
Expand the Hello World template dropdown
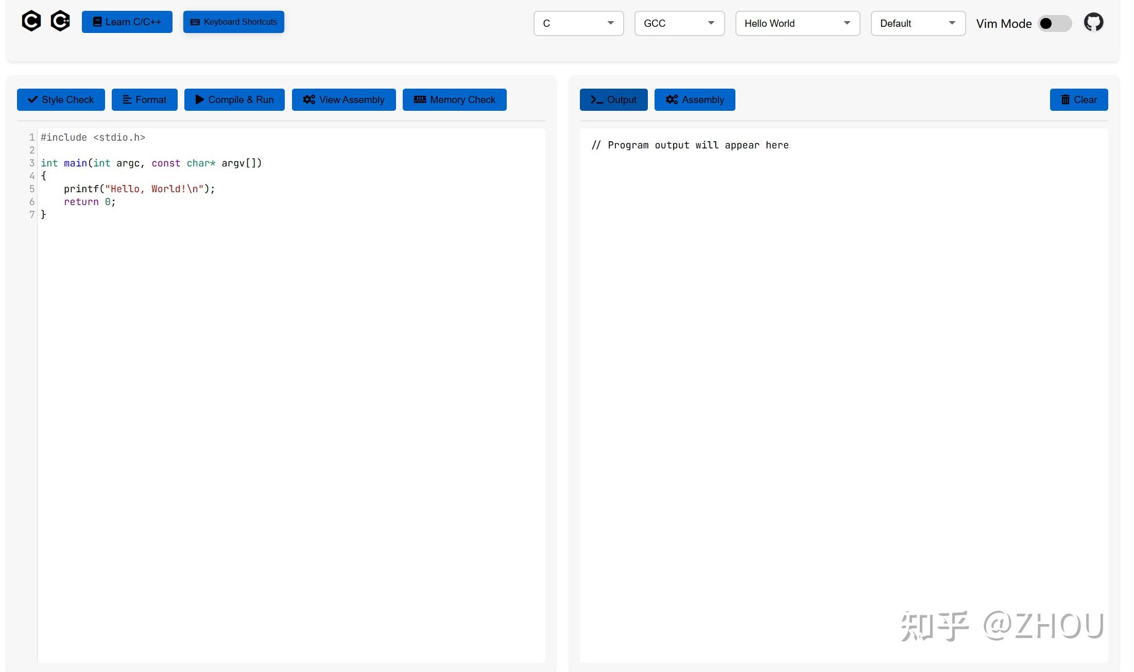[797, 24]
